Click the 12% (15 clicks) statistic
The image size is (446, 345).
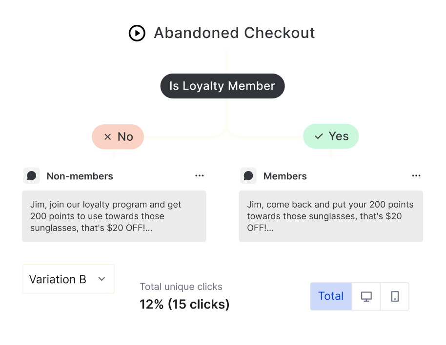(184, 305)
